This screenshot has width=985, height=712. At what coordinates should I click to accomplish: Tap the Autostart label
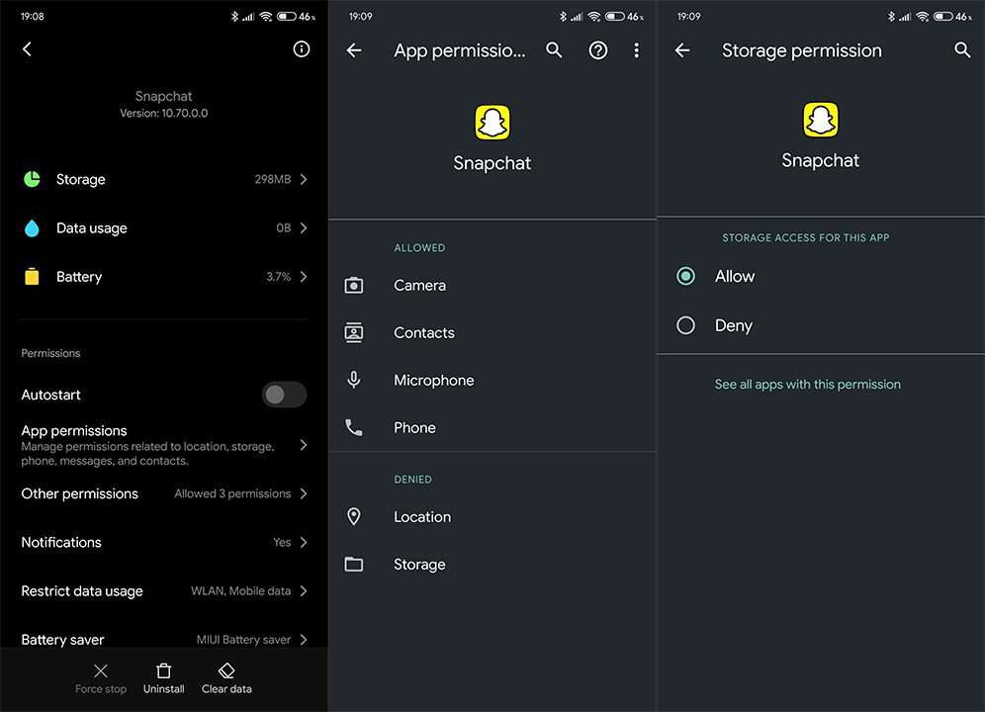tap(50, 395)
